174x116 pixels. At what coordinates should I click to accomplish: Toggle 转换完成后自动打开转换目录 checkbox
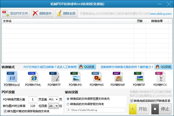tap(132, 101)
